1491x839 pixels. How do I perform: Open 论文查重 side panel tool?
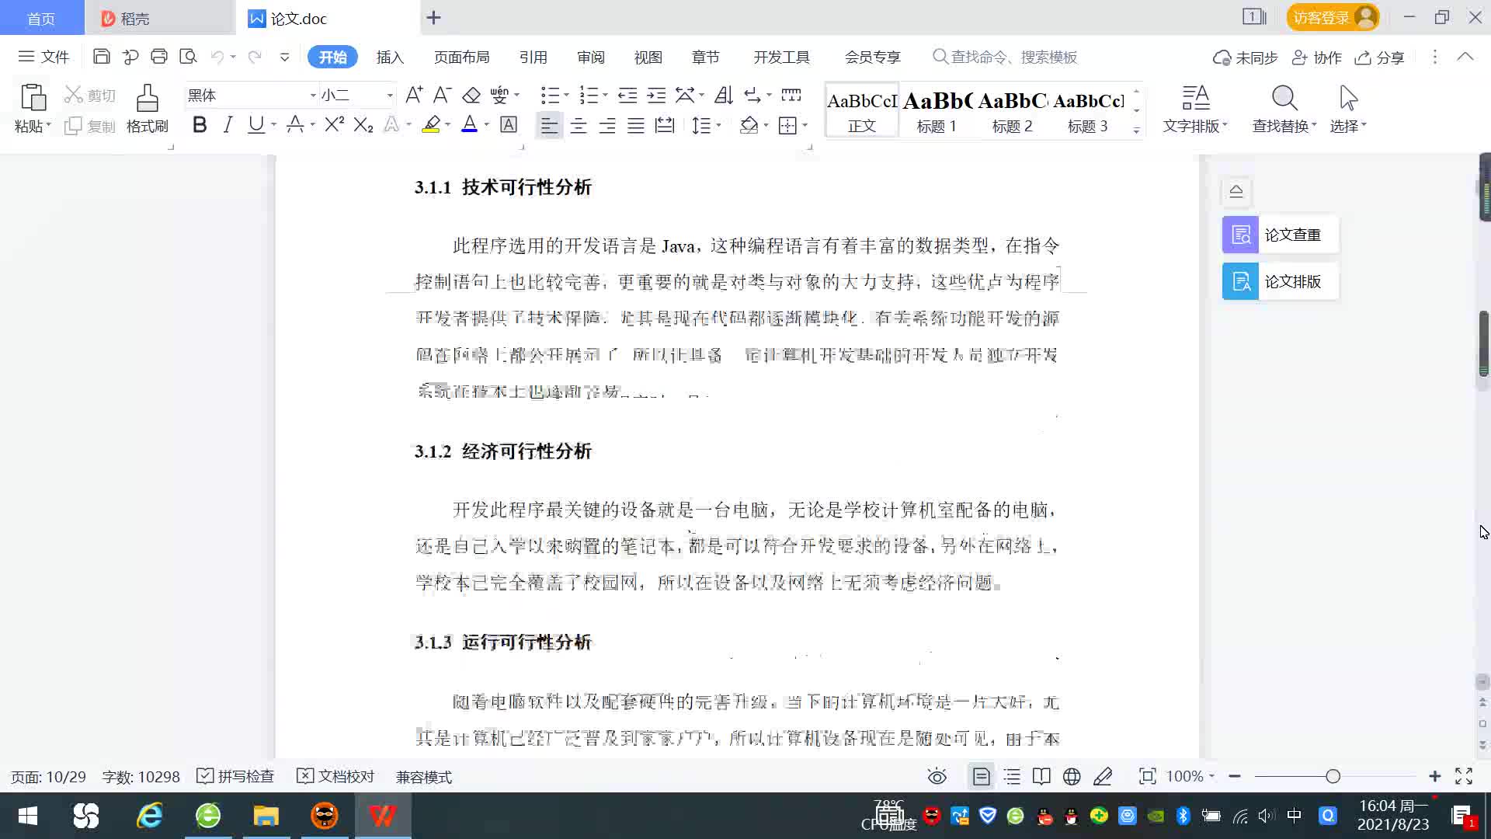1280,235
